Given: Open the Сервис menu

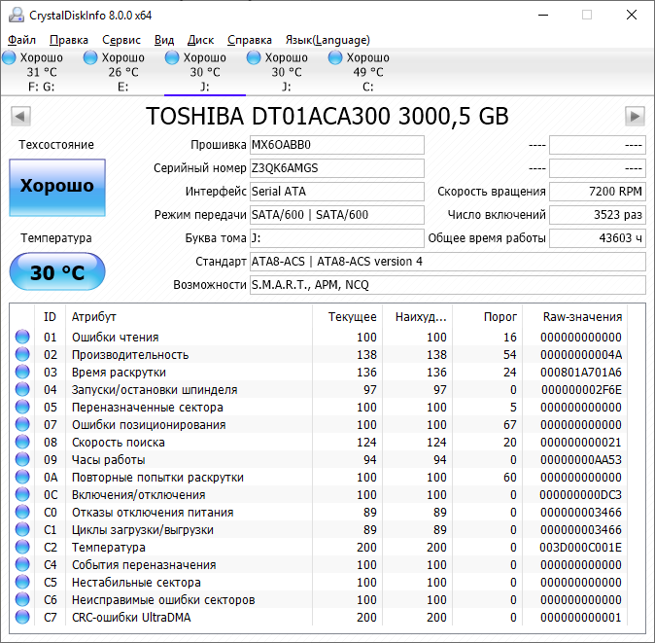Looking at the screenshot, I should (121, 40).
